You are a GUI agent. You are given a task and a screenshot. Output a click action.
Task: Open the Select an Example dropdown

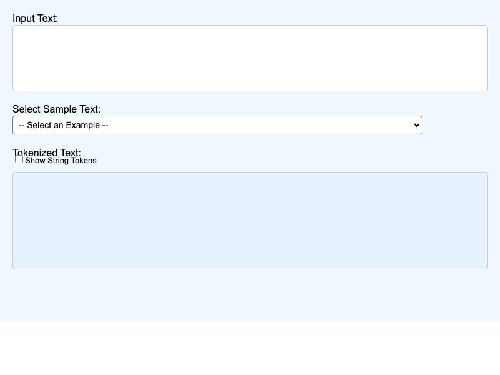tap(217, 125)
